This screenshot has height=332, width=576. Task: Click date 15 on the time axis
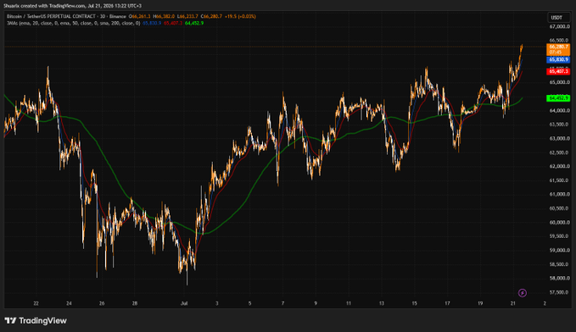tap(414, 303)
